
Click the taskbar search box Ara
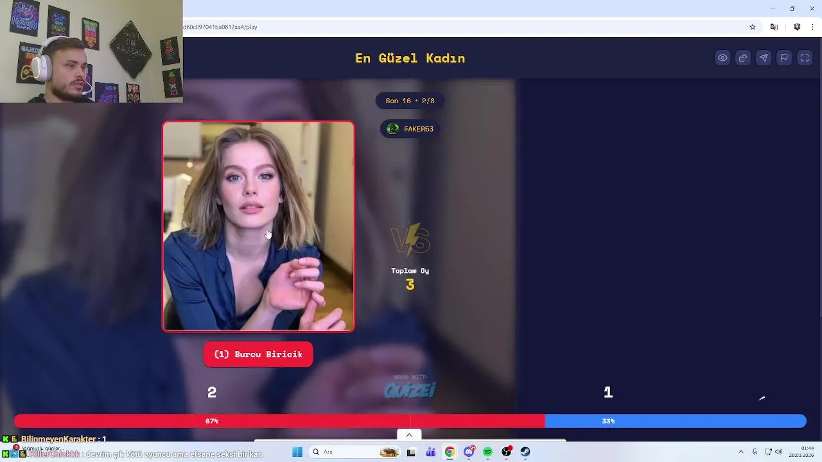point(354,452)
